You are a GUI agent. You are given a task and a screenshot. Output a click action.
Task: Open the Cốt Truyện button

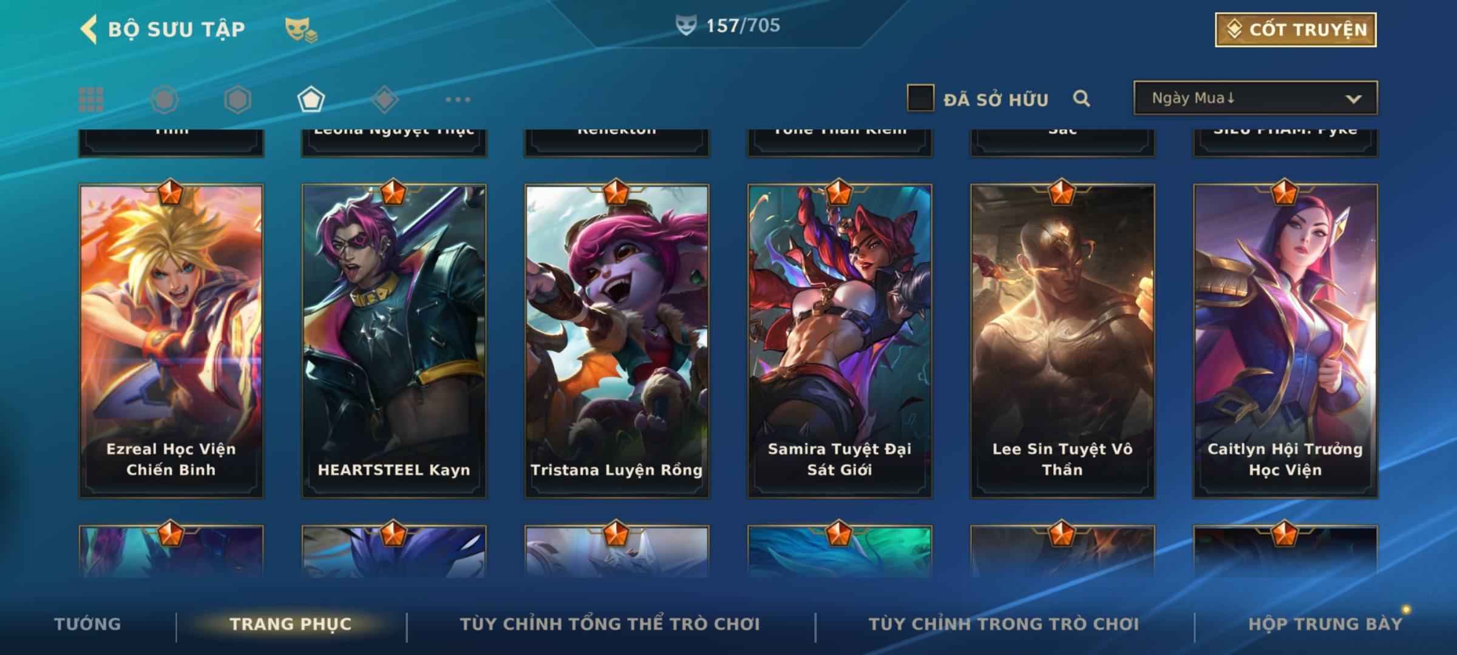[1296, 30]
